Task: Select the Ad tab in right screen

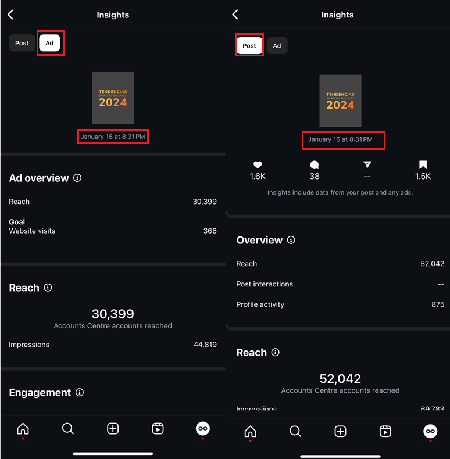Action: point(277,46)
